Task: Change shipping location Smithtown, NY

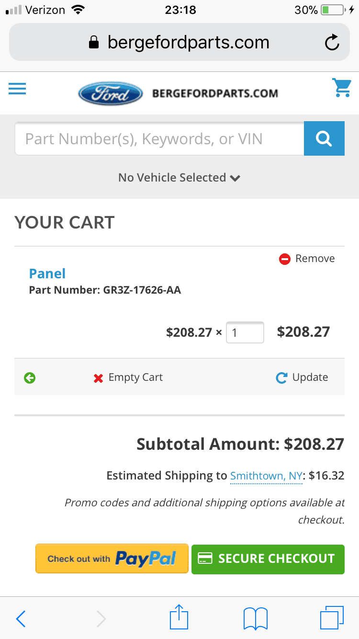Action: click(x=266, y=476)
